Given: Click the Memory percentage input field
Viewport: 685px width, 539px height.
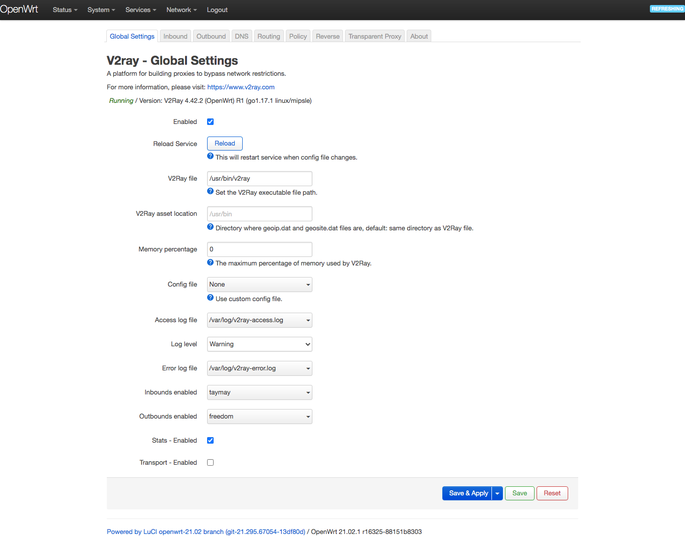Looking at the screenshot, I should [x=260, y=249].
